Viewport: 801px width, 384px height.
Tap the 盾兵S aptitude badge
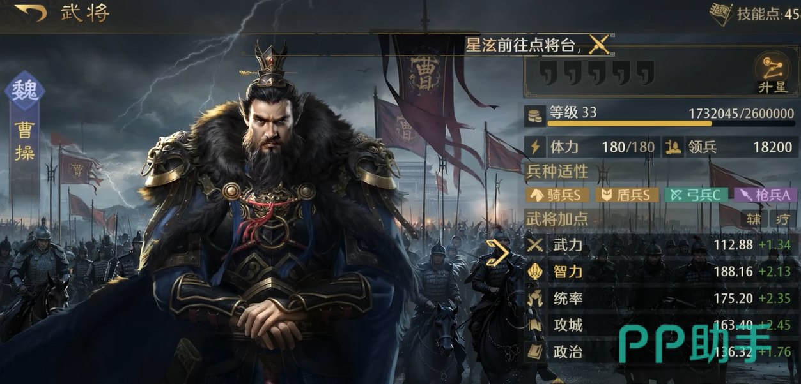pos(626,195)
